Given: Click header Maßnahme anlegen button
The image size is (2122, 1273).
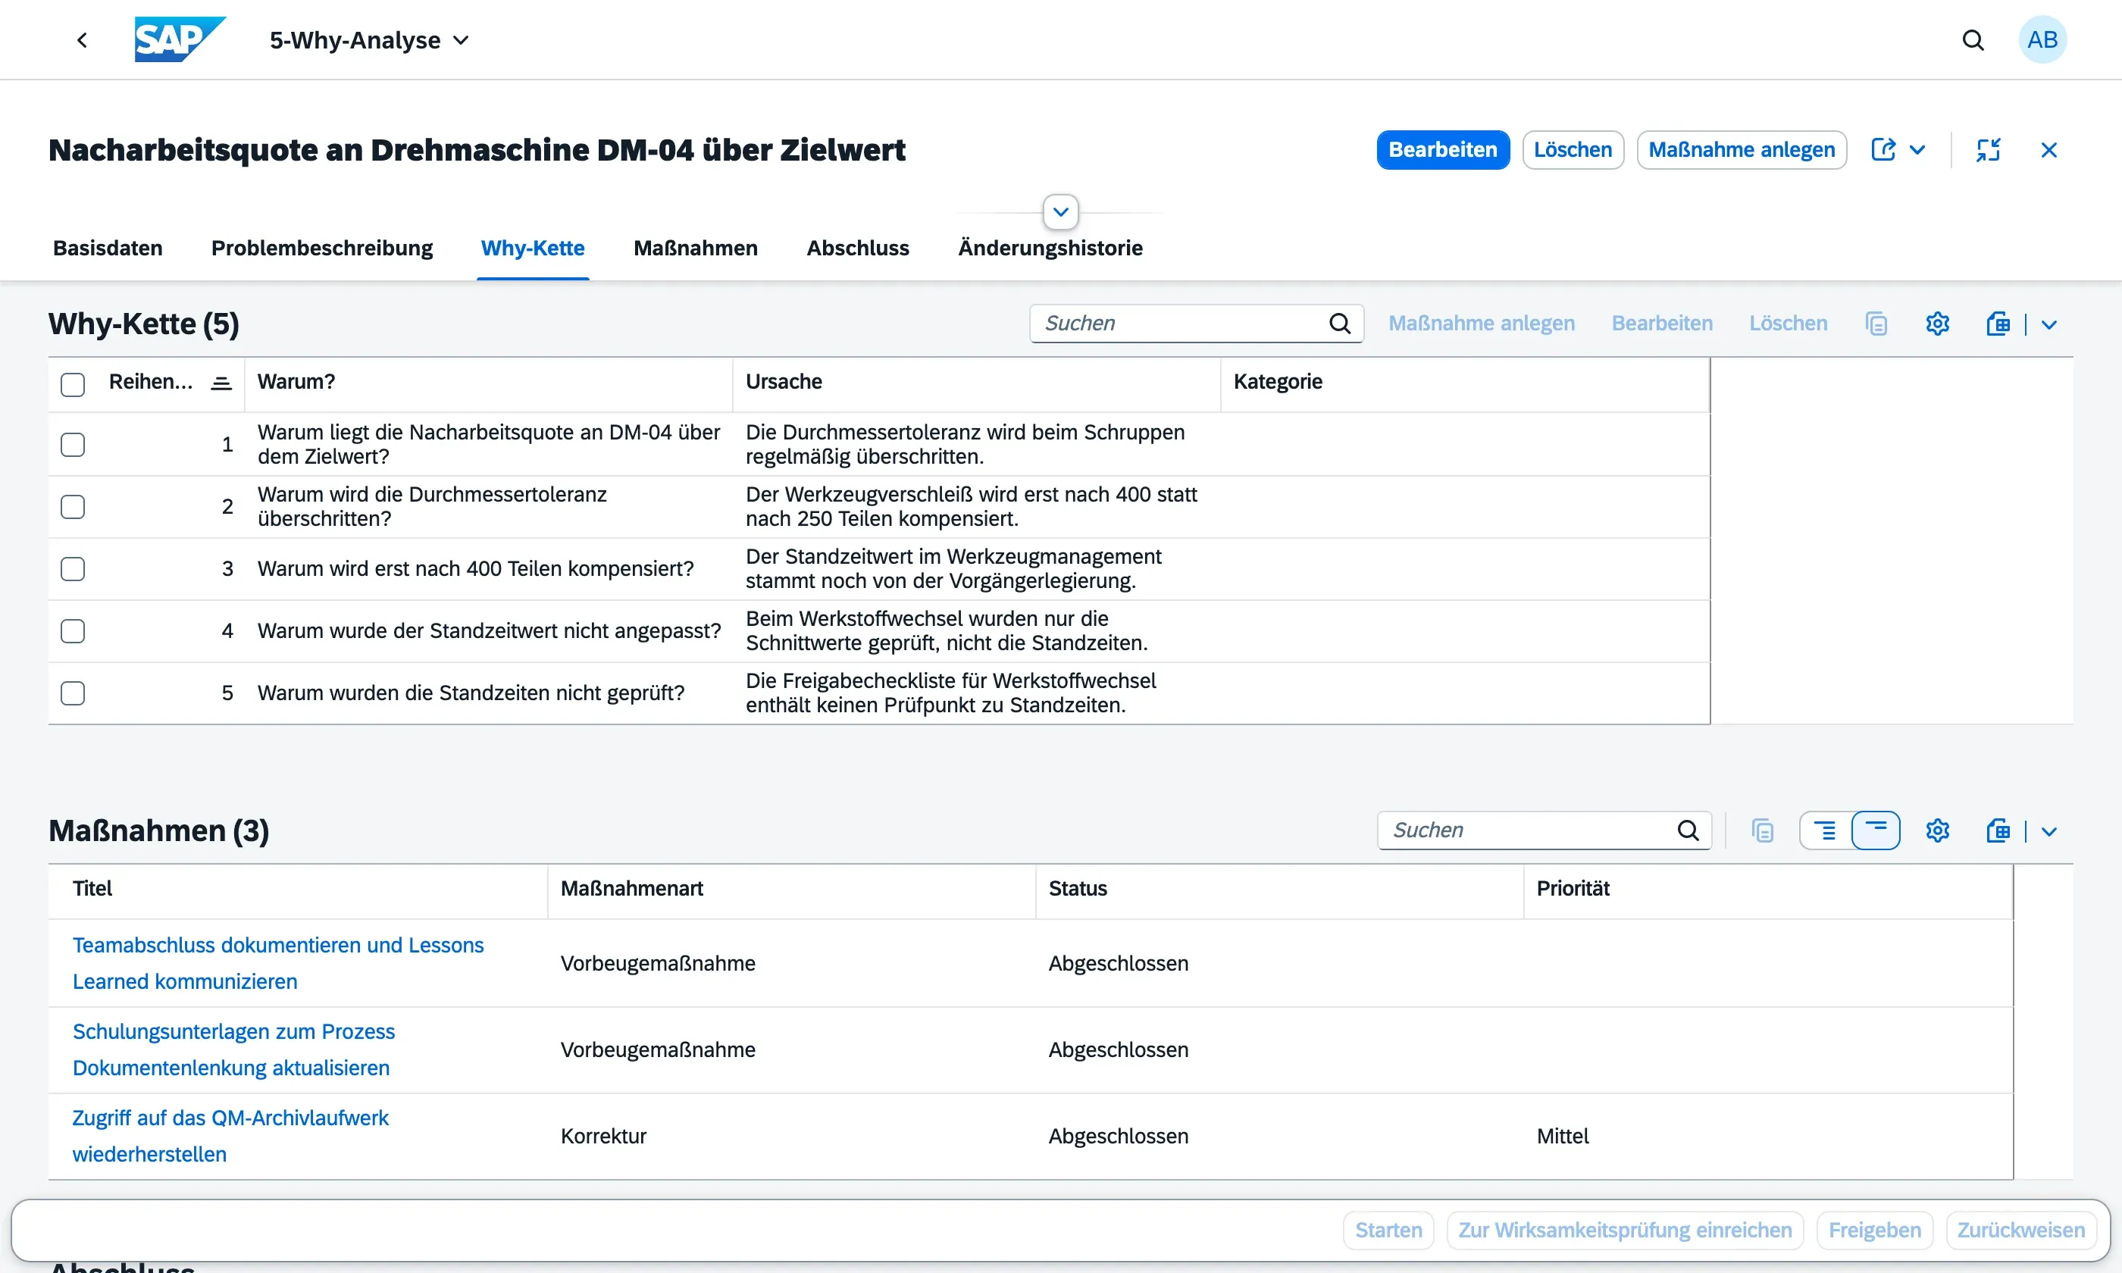Looking at the screenshot, I should coord(1741,150).
